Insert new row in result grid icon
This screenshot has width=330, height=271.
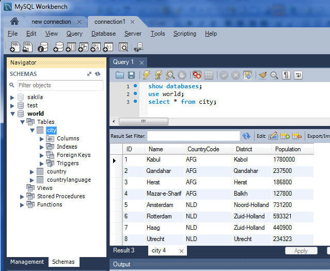coord(285,136)
